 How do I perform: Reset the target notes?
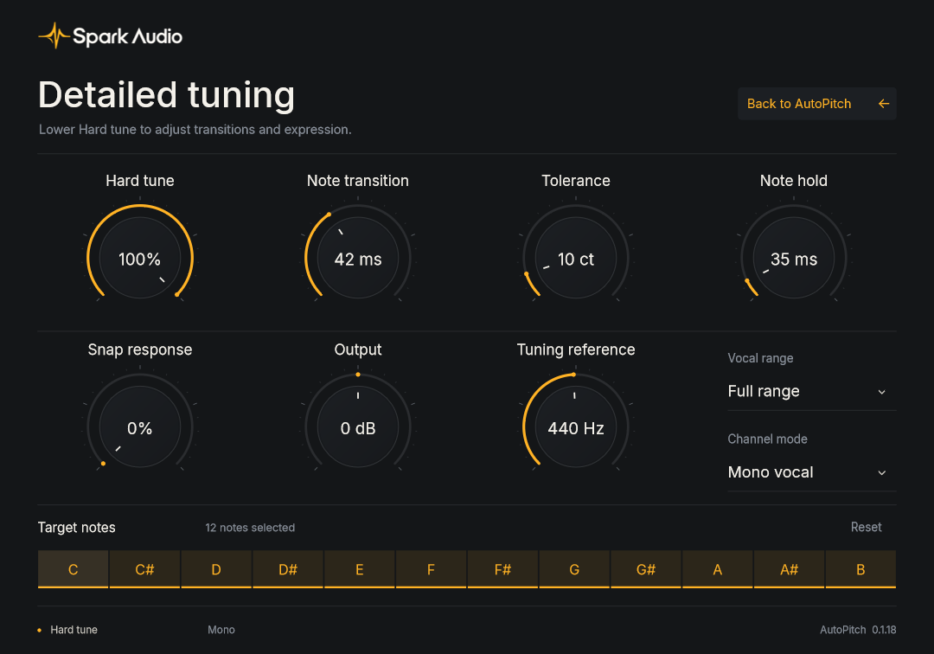tap(866, 527)
